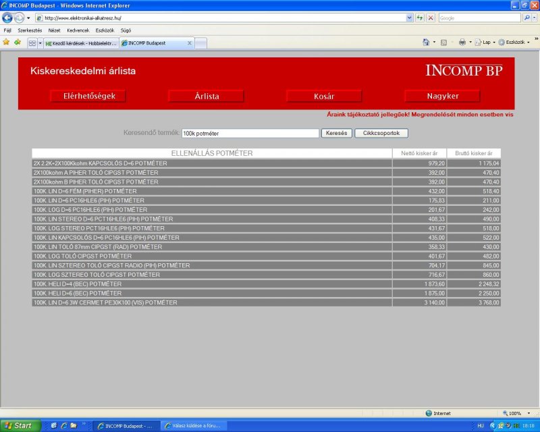Open the Eszközök gear toolbar menu
The height and width of the screenshot is (432, 540).
[x=514, y=43]
